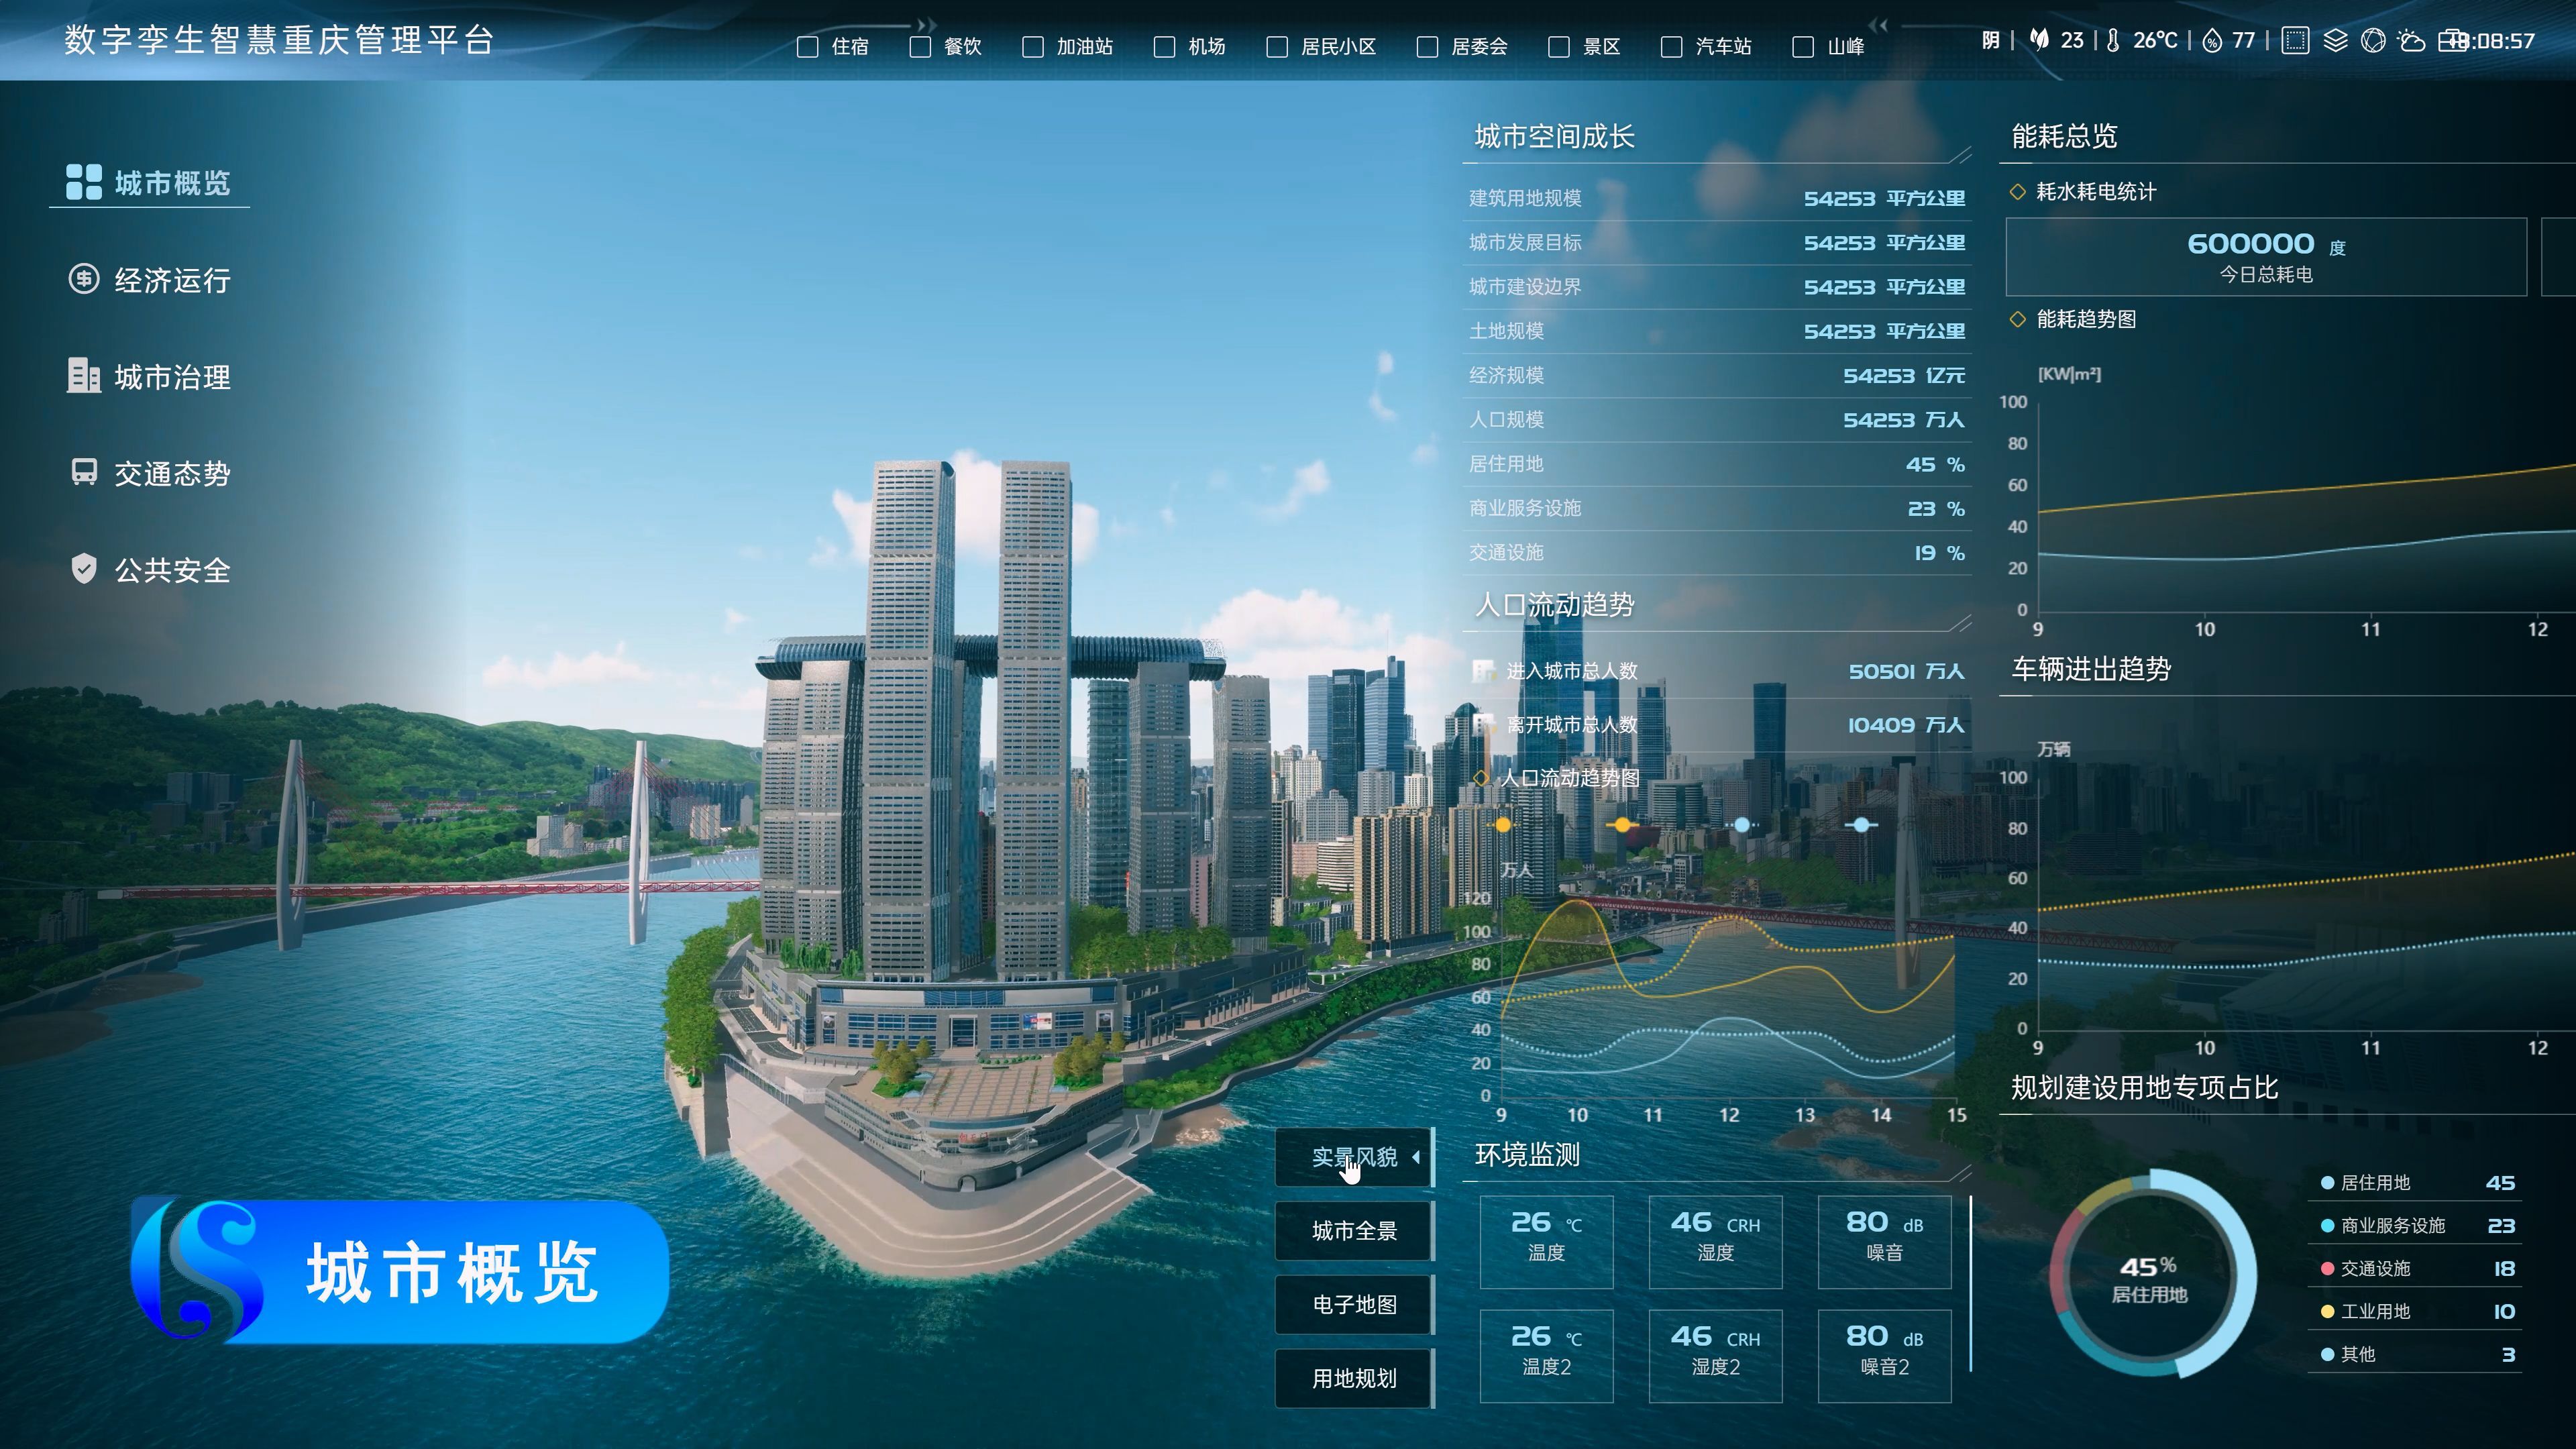Tick the 汽车站 checkbox
The height and width of the screenshot is (1449, 2576).
[x=1671, y=47]
